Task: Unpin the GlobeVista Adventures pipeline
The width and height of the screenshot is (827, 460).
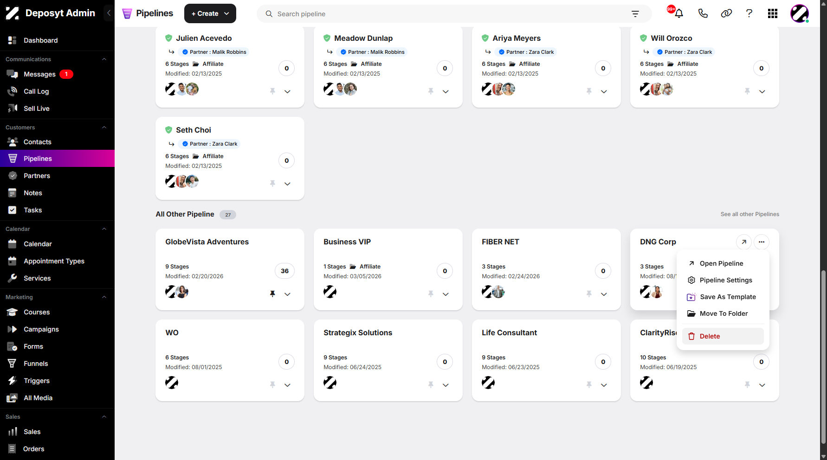Action: (x=272, y=294)
